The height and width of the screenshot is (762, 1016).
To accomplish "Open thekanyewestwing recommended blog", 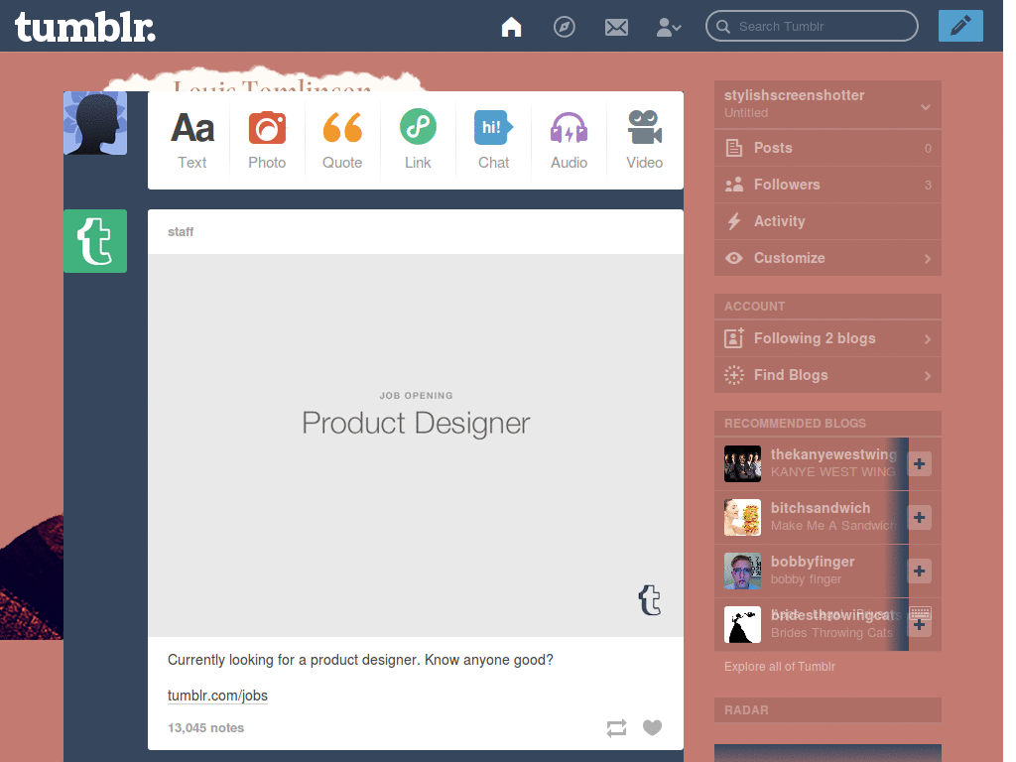I will 833,454.
